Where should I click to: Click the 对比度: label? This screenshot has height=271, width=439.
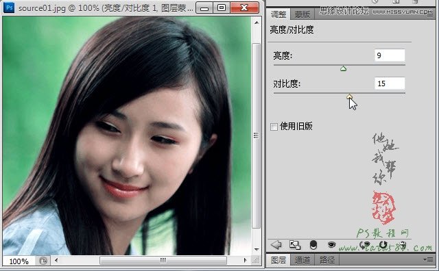(287, 83)
